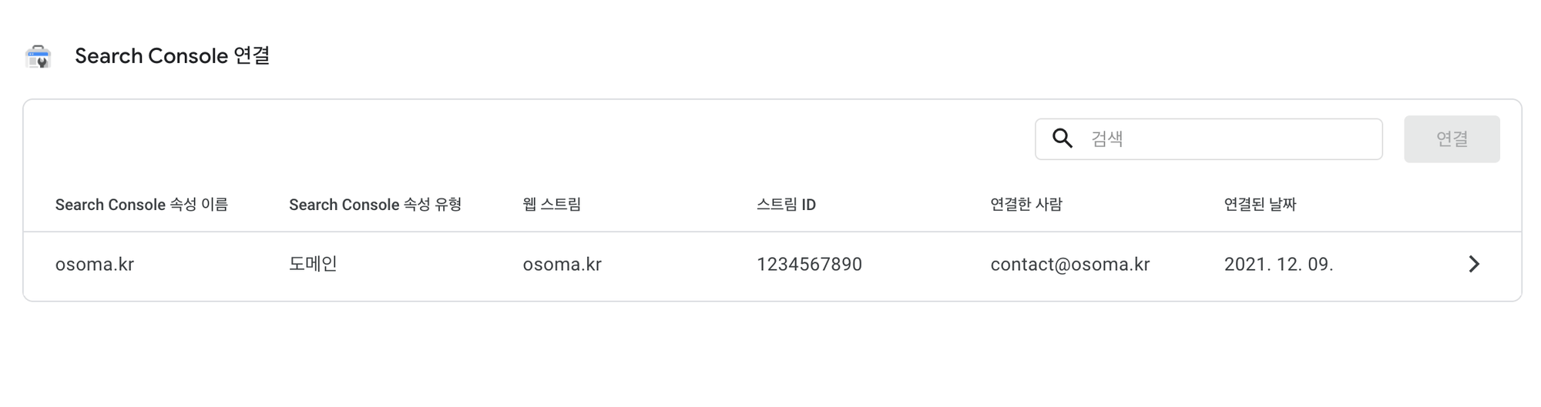Click the 연결 button
This screenshot has height=407, width=1541.
tap(1452, 139)
